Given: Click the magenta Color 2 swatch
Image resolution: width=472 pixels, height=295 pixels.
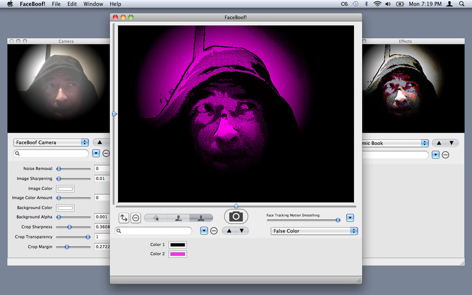Looking at the screenshot, I should pyautogui.click(x=178, y=254).
